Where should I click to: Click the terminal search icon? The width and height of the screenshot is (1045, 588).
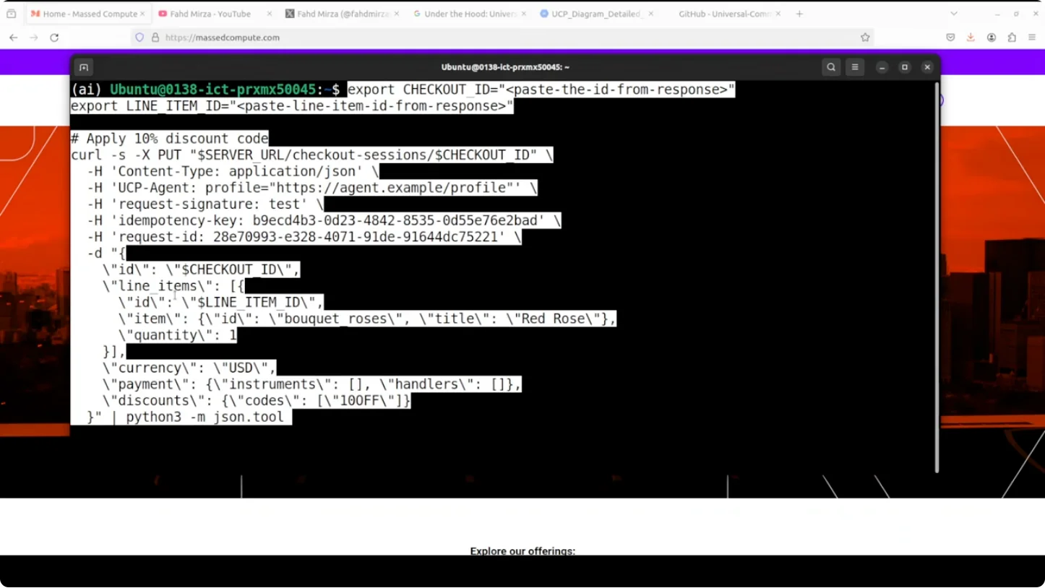(831, 67)
